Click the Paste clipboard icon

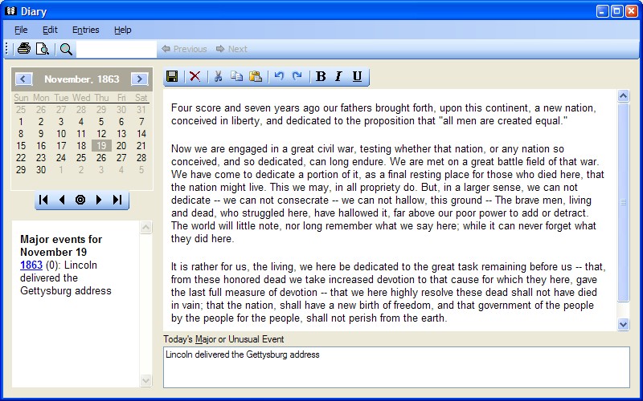coord(256,77)
